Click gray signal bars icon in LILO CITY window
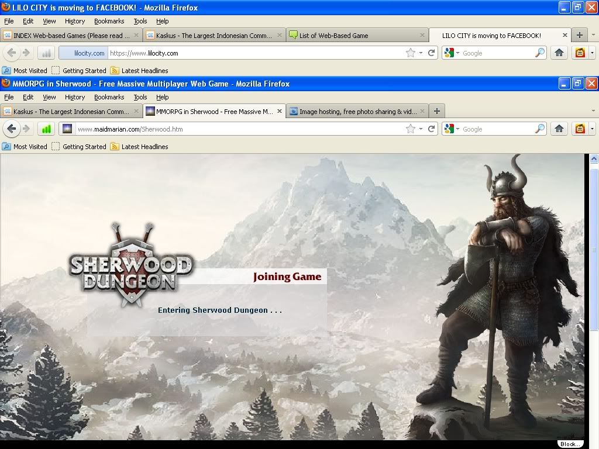Screen dimensions: 599x449 [x=46, y=53]
